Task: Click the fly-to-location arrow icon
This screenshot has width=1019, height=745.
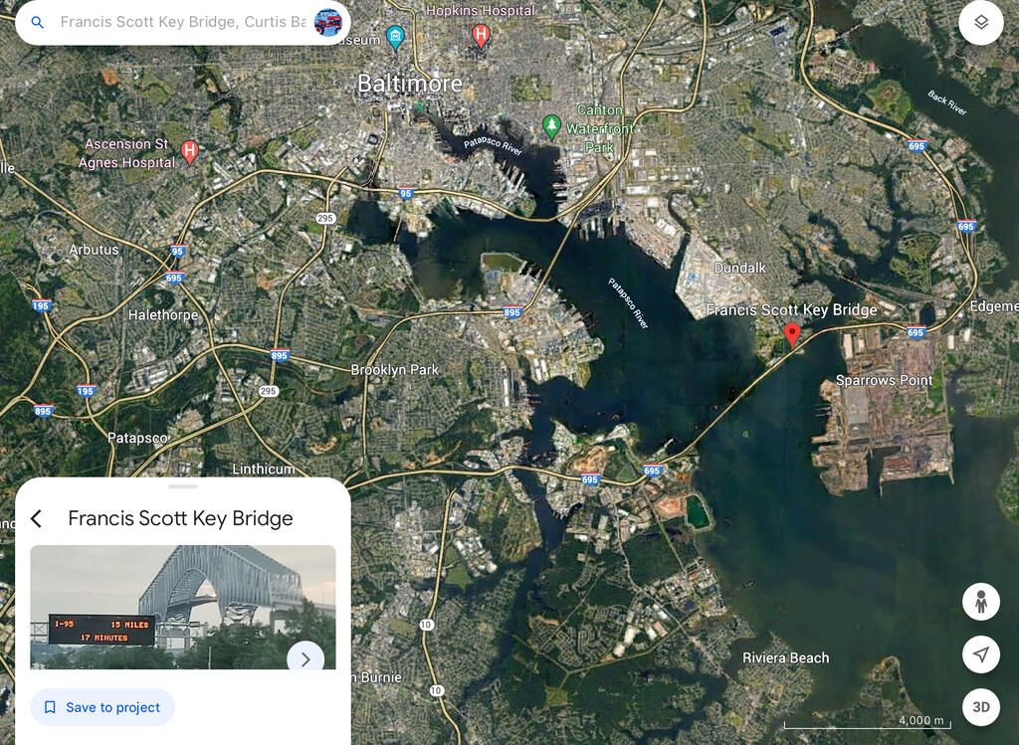Action: (x=980, y=654)
